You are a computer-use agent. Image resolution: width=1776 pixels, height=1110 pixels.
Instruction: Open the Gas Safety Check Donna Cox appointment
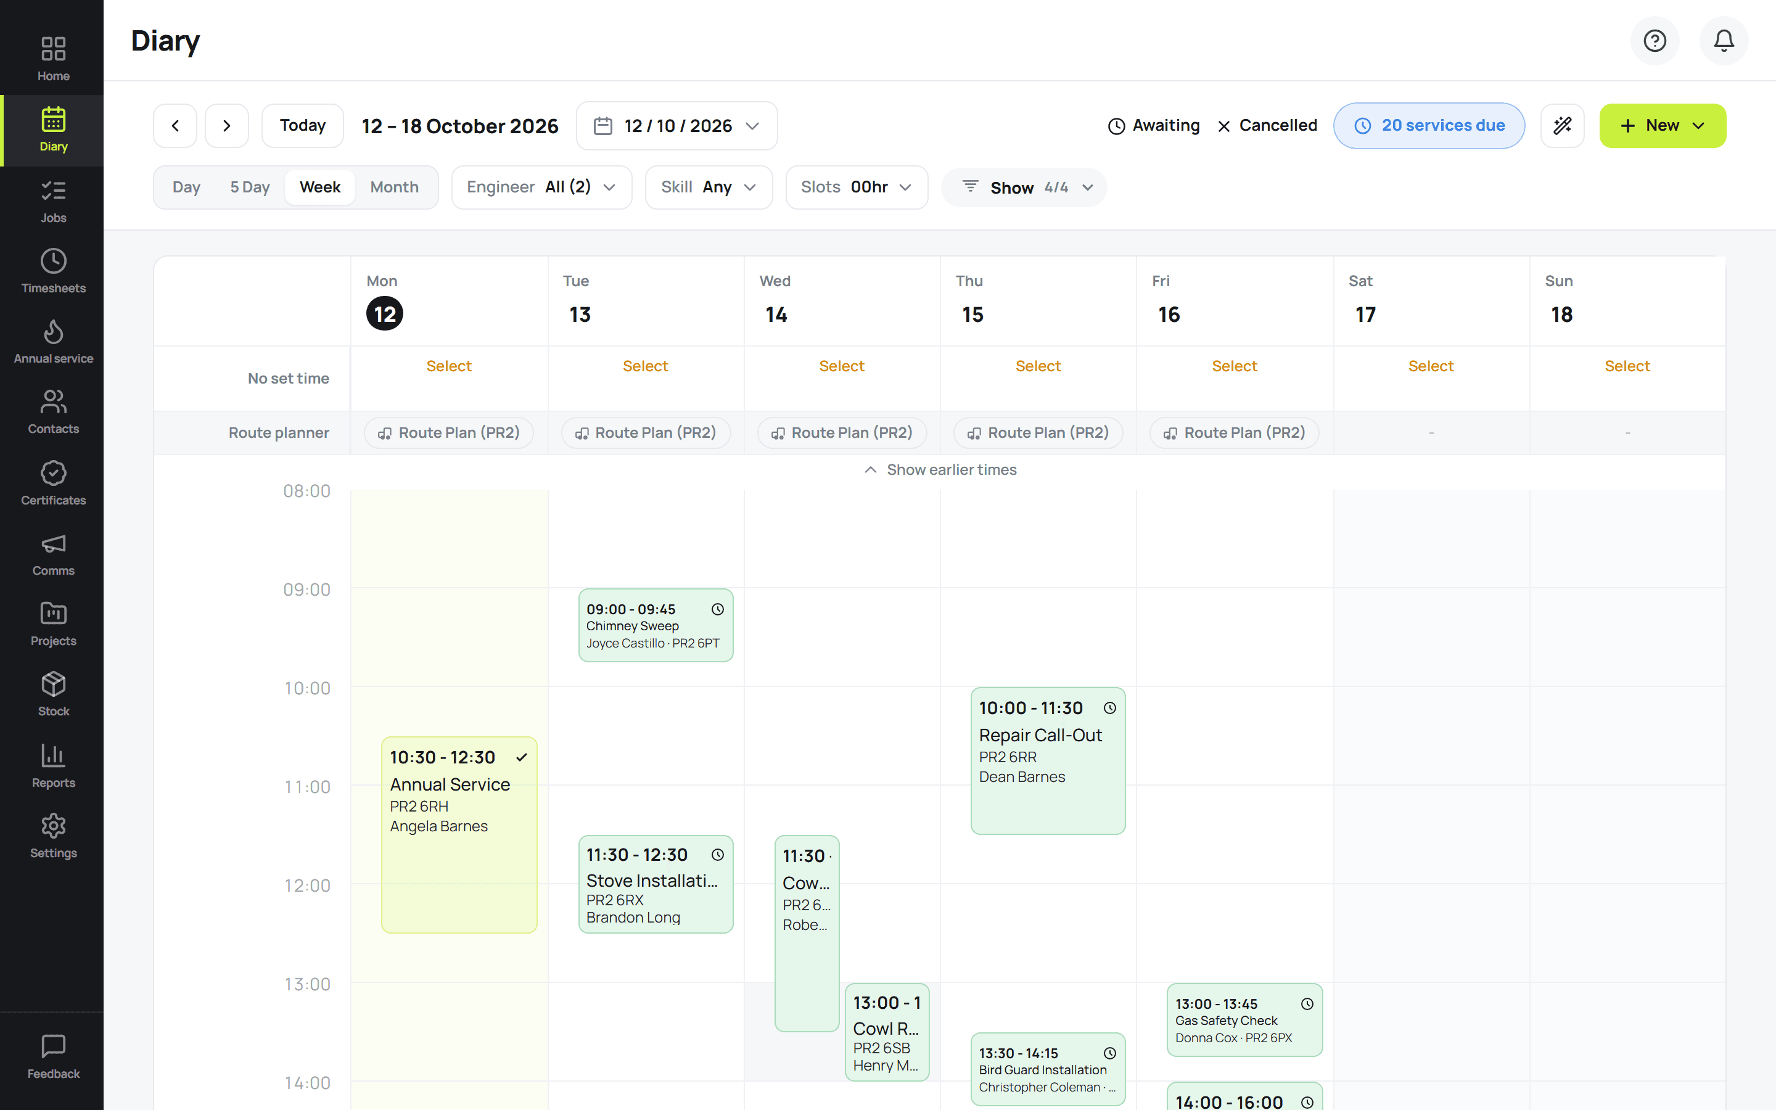pyautogui.click(x=1244, y=1020)
